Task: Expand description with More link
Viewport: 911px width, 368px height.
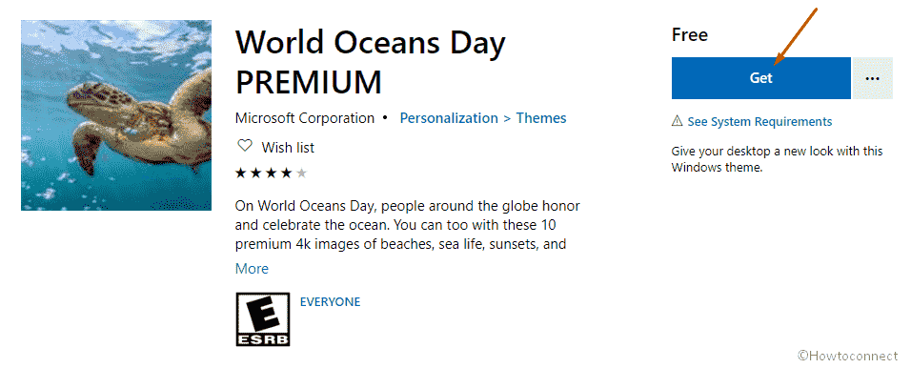Action: [252, 269]
